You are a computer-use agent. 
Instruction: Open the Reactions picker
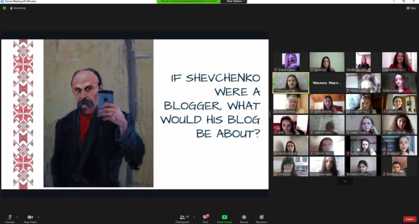pos(261,217)
